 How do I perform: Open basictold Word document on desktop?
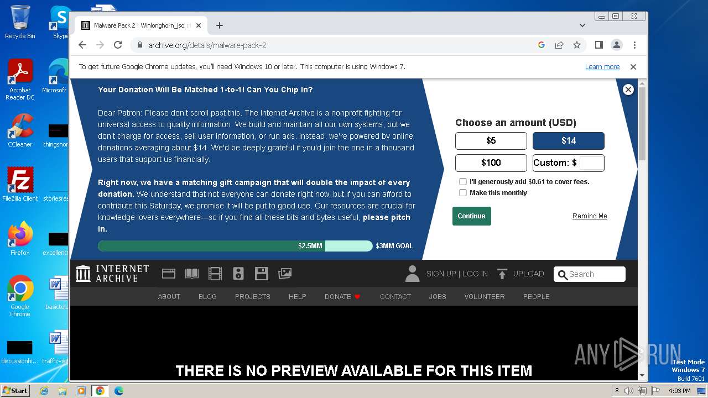point(57,294)
